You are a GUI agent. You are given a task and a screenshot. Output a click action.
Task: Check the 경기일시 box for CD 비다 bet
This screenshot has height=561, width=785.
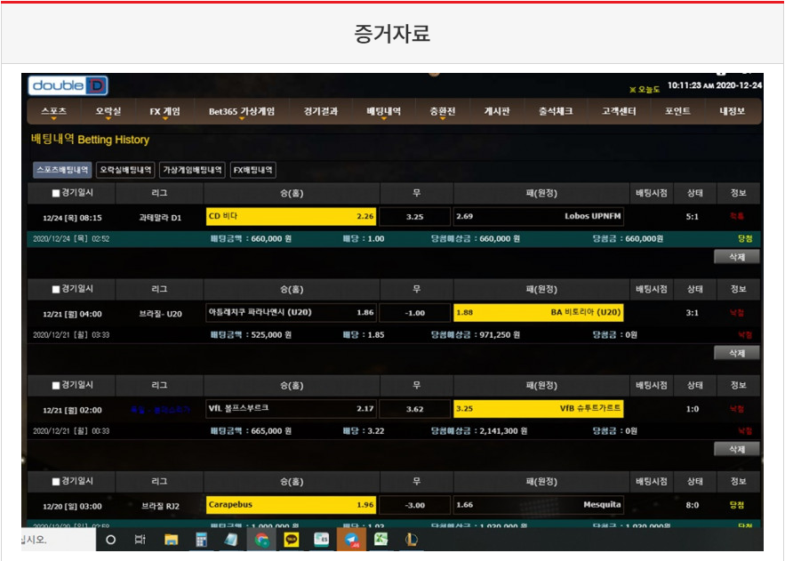tap(56, 193)
